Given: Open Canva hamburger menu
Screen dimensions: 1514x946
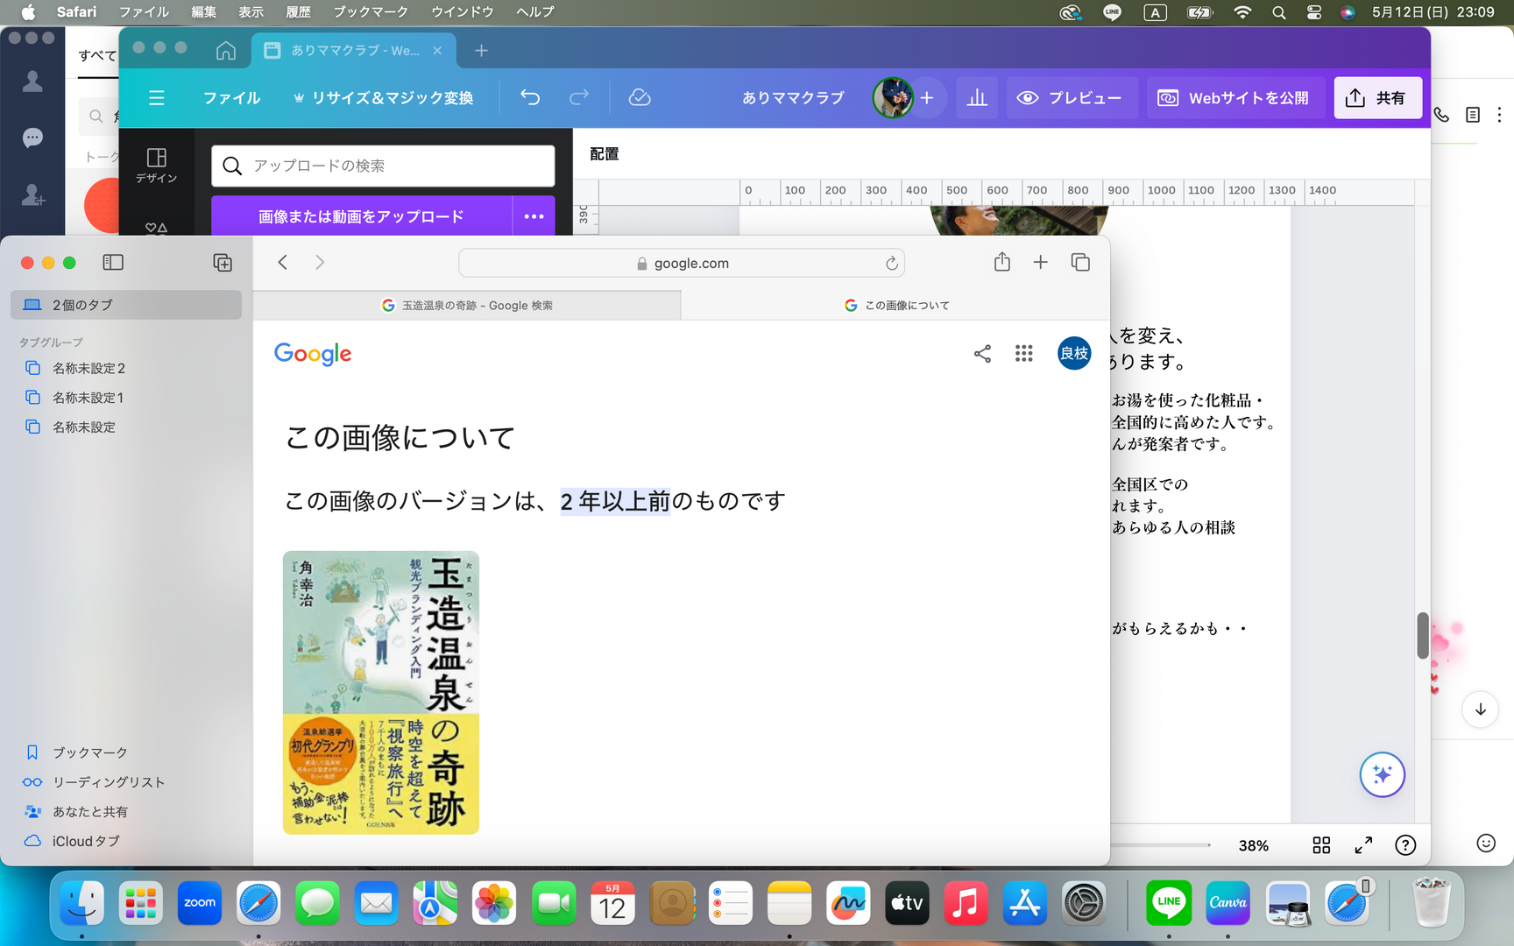Looking at the screenshot, I should click(x=157, y=98).
